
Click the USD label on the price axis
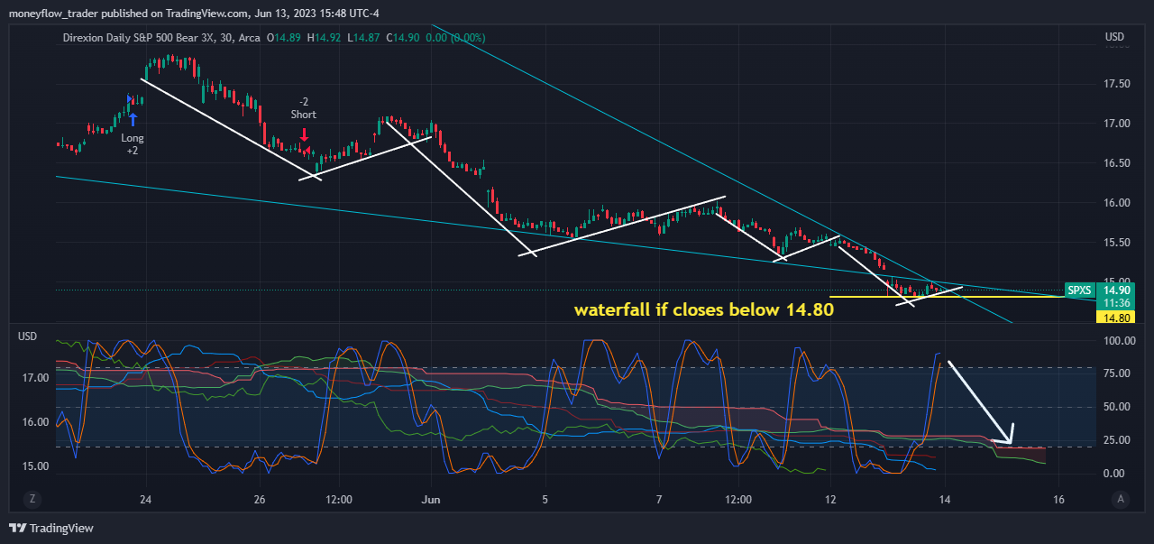tap(1114, 37)
